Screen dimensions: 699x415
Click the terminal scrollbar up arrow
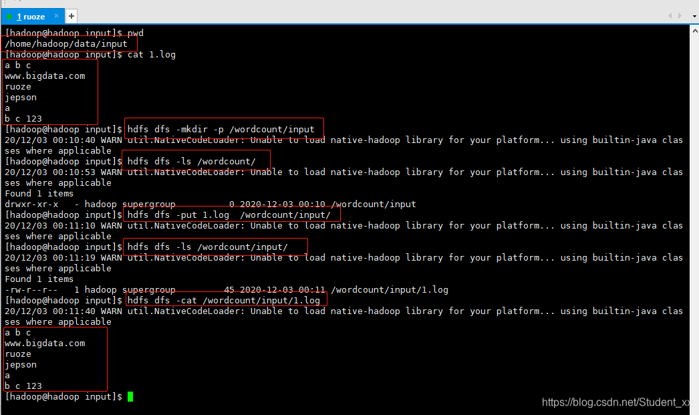point(695,31)
